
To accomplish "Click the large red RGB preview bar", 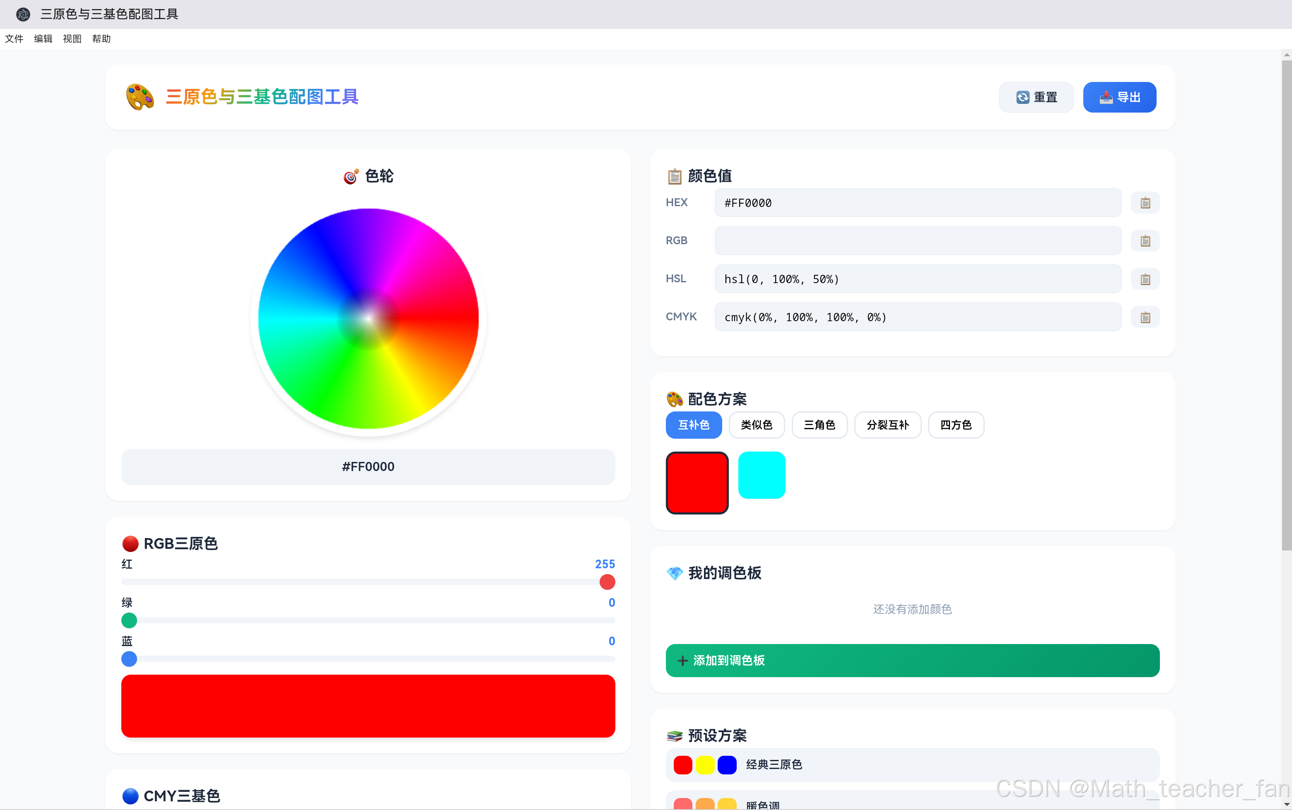I will pyautogui.click(x=368, y=706).
